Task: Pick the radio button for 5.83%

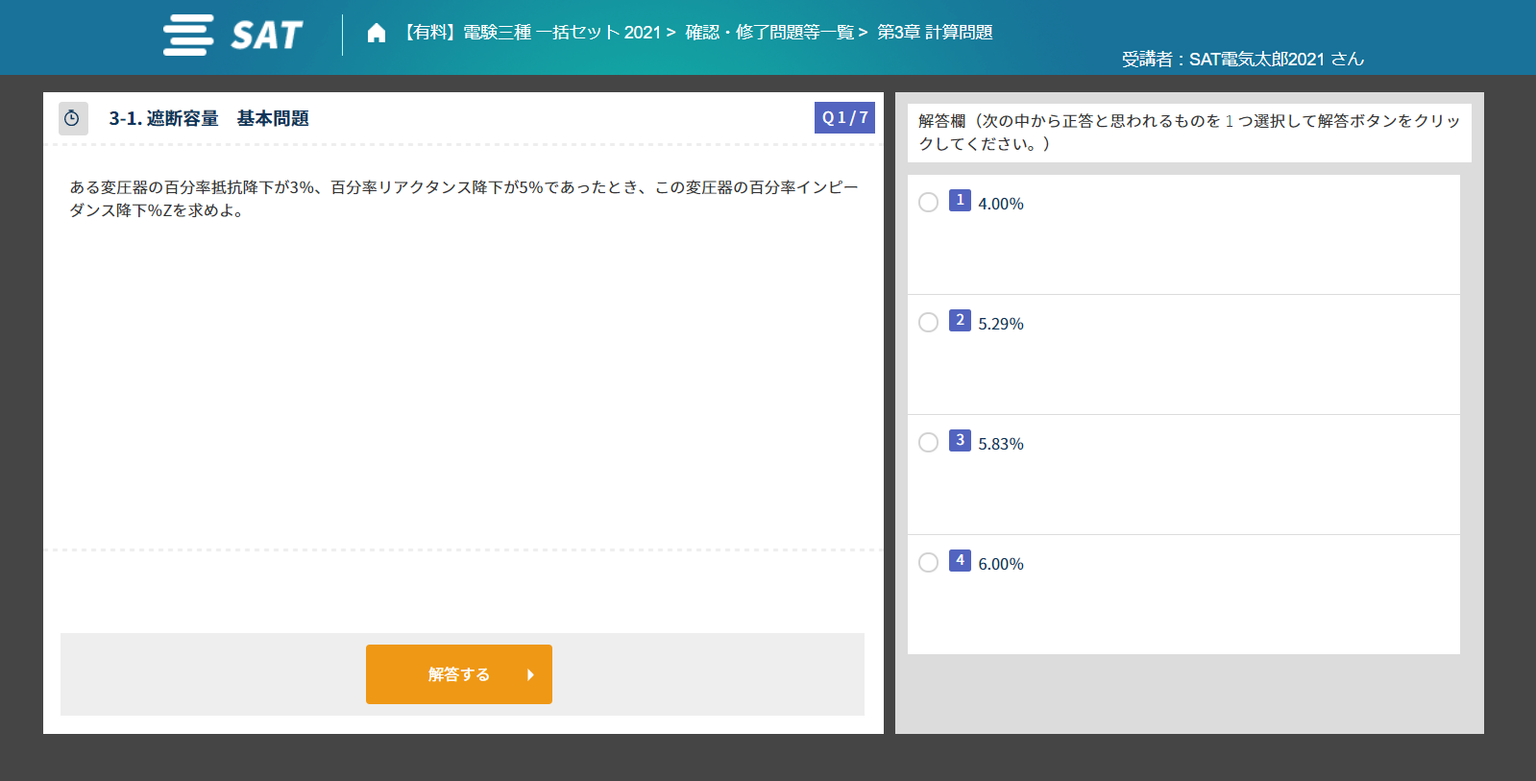Action: [x=928, y=443]
